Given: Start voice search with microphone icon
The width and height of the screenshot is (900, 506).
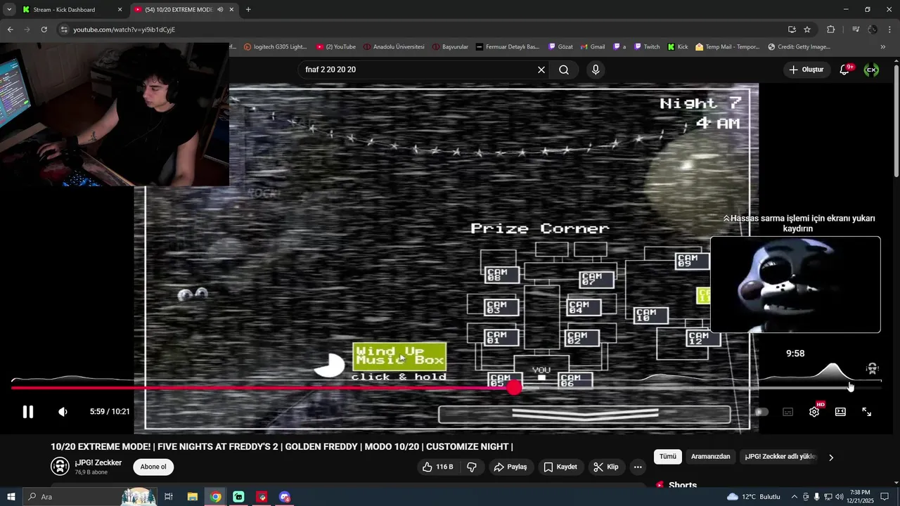Looking at the screenshot, I should pyautogui.click(x=596, y=70).
